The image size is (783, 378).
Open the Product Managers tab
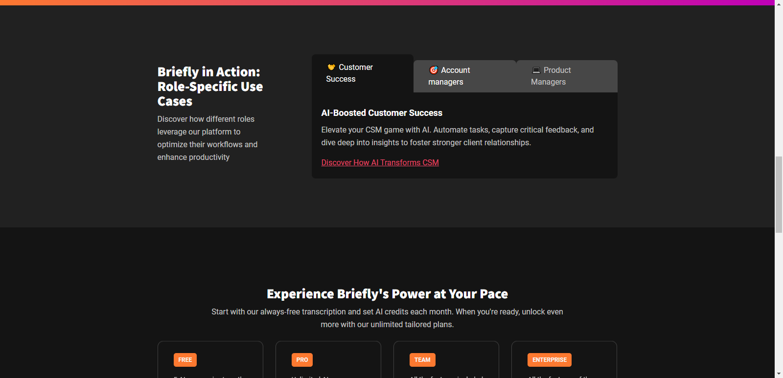pyautogui.click(x=567, y=76)
